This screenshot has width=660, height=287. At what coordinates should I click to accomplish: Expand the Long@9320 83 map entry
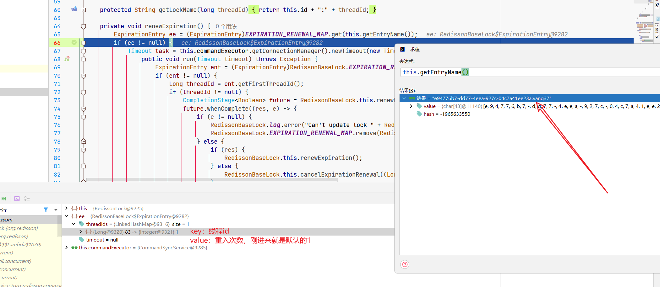point(81,232)
